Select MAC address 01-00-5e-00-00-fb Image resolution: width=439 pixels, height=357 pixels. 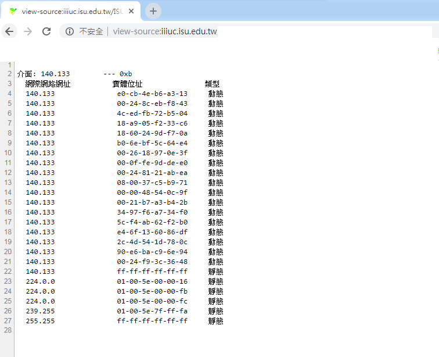152,291
